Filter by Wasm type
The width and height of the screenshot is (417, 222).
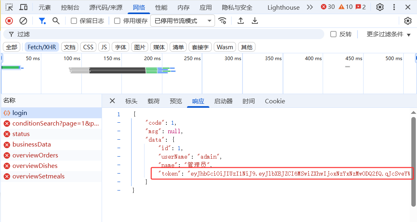(x=225, y=47)
